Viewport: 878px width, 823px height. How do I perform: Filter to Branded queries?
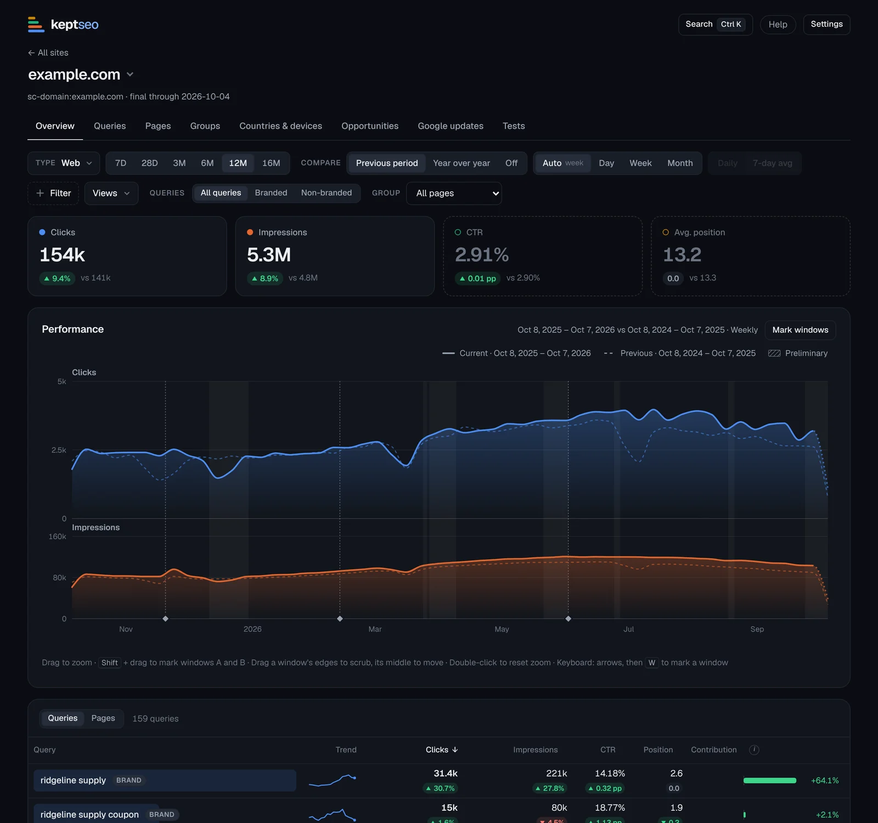tap(271, 193)
